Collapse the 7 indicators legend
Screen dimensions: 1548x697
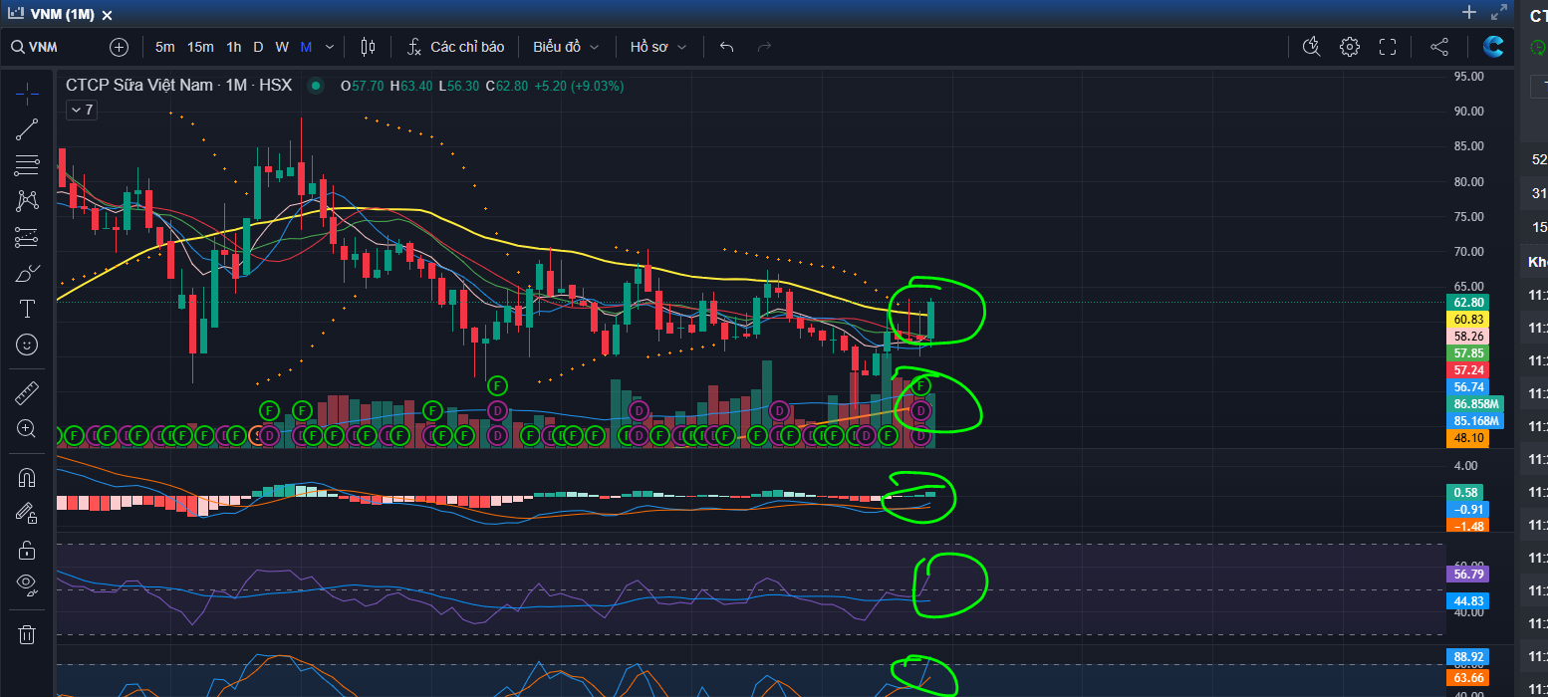point(81,111)
